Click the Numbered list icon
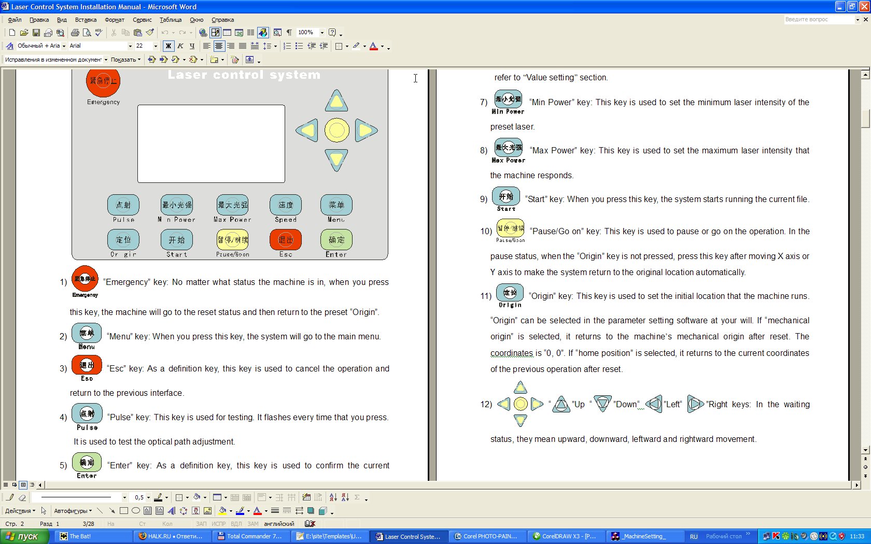This screenshot has height=544, width=871. pos(287,46)
